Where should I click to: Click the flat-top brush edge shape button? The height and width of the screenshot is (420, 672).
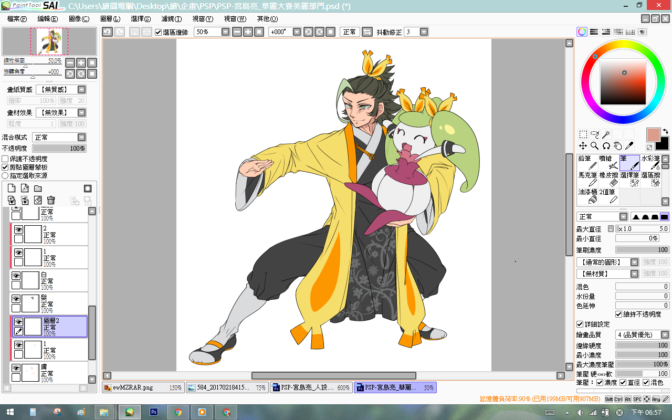coord(665,217)
